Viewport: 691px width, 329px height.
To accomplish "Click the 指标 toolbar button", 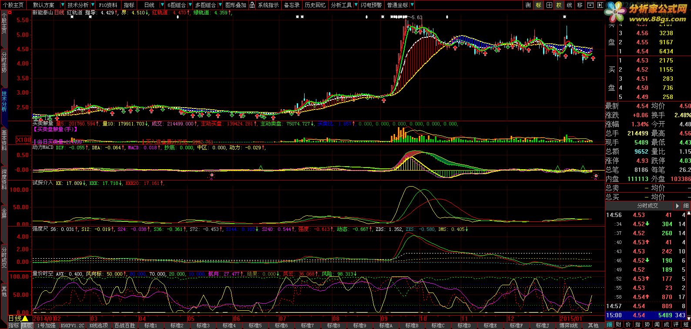I will pos(129,5).
